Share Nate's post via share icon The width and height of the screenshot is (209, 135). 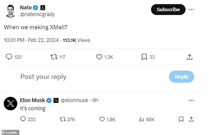[190, 57]
